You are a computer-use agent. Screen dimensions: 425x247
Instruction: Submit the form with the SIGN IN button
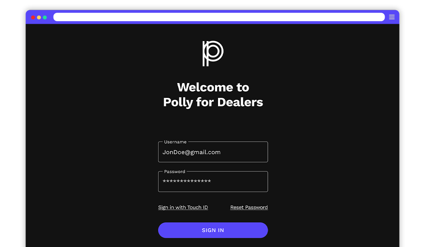click(213, 230)
